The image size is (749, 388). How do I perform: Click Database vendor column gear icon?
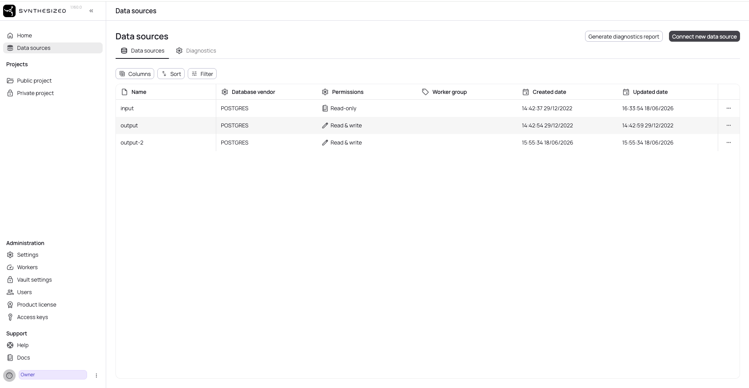point(225,92)
